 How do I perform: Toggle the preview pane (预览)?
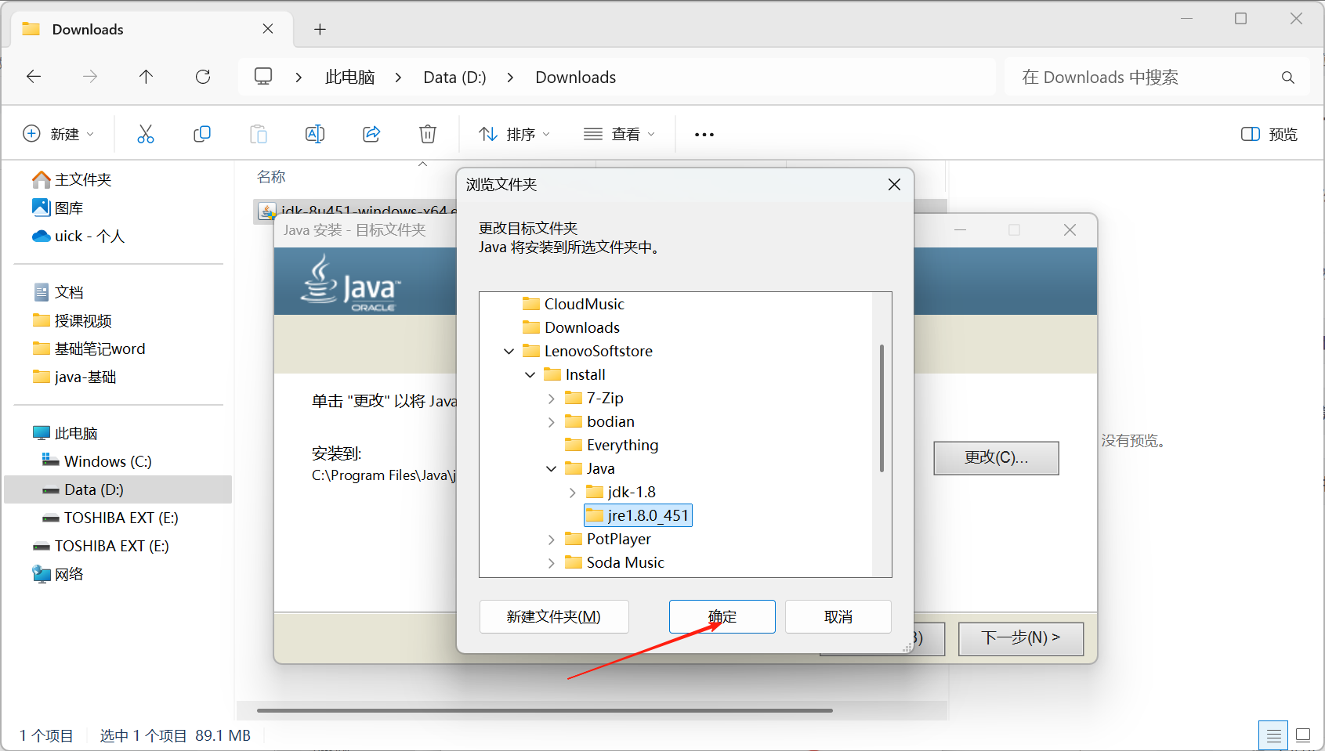(1269, 134)
